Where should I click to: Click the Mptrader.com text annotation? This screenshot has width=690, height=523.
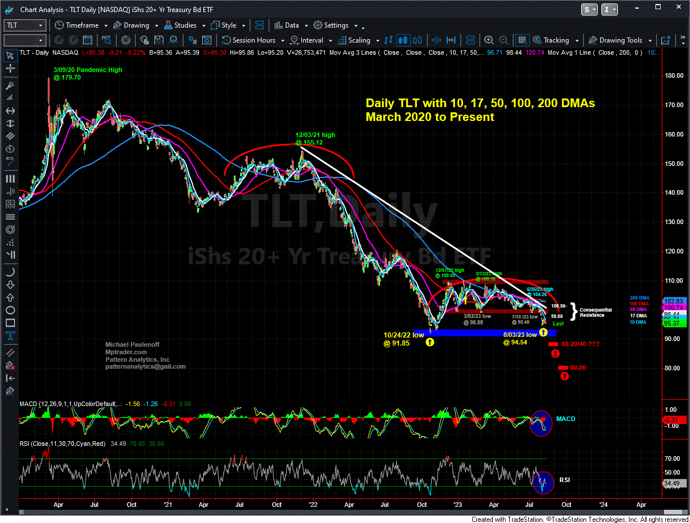[126, 352]
